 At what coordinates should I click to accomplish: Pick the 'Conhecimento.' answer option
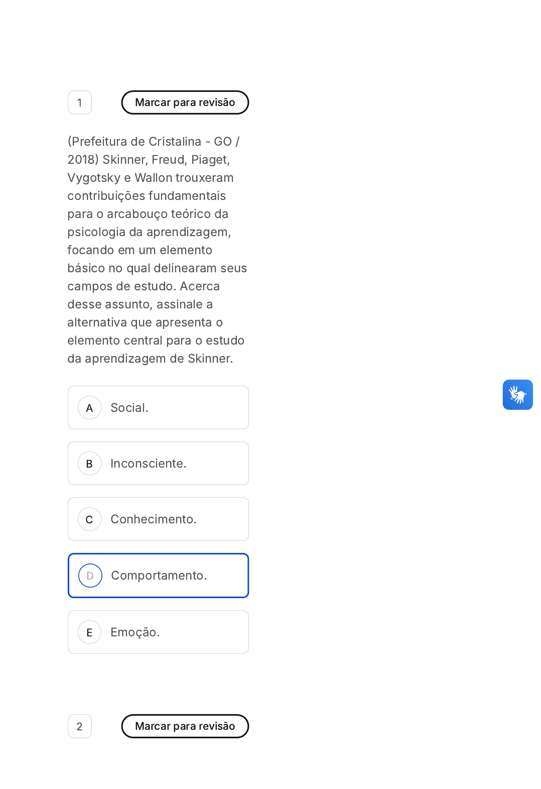pyautogui.click(x=158, y=519)
